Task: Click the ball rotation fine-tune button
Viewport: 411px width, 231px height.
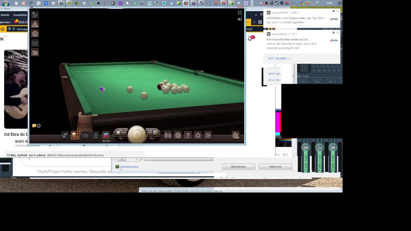Action: coord(121,133)
